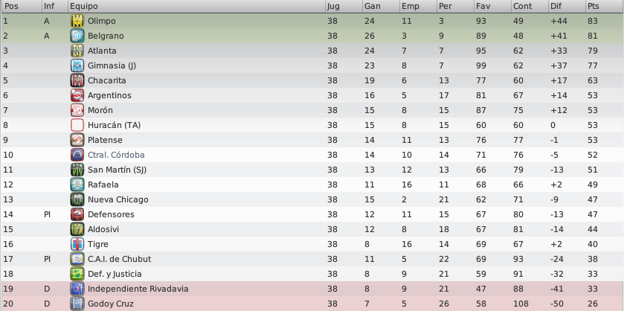Select the Nueva Chicago crest icon
This screenshot has width=624, height=311.
pyautogui.click(x=77, y=199)
